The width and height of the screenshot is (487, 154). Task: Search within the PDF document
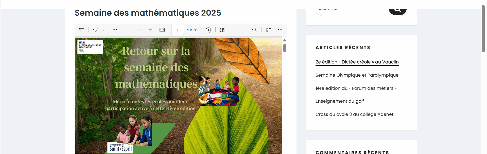pos(254,30)
